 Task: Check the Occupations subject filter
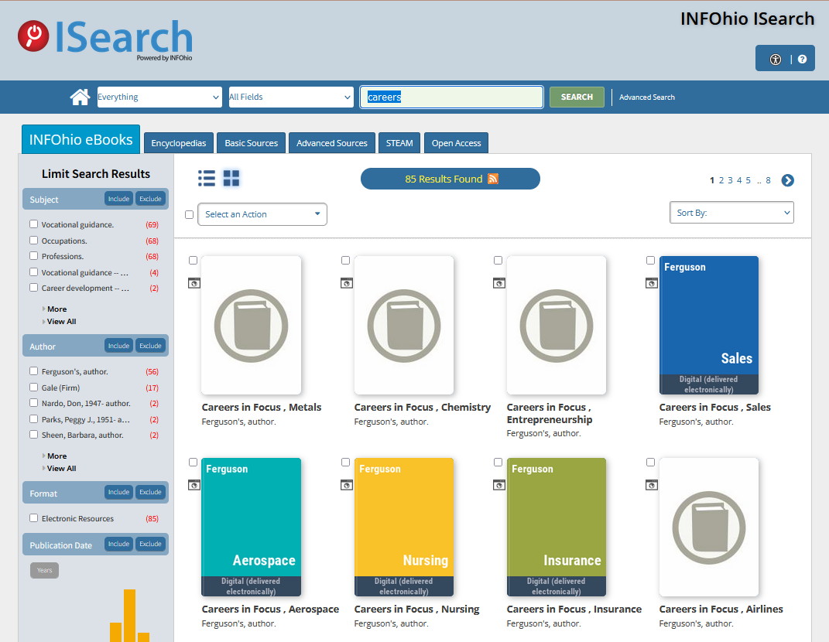[34, 241]
